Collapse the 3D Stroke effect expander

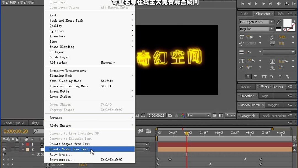[33, 154]
